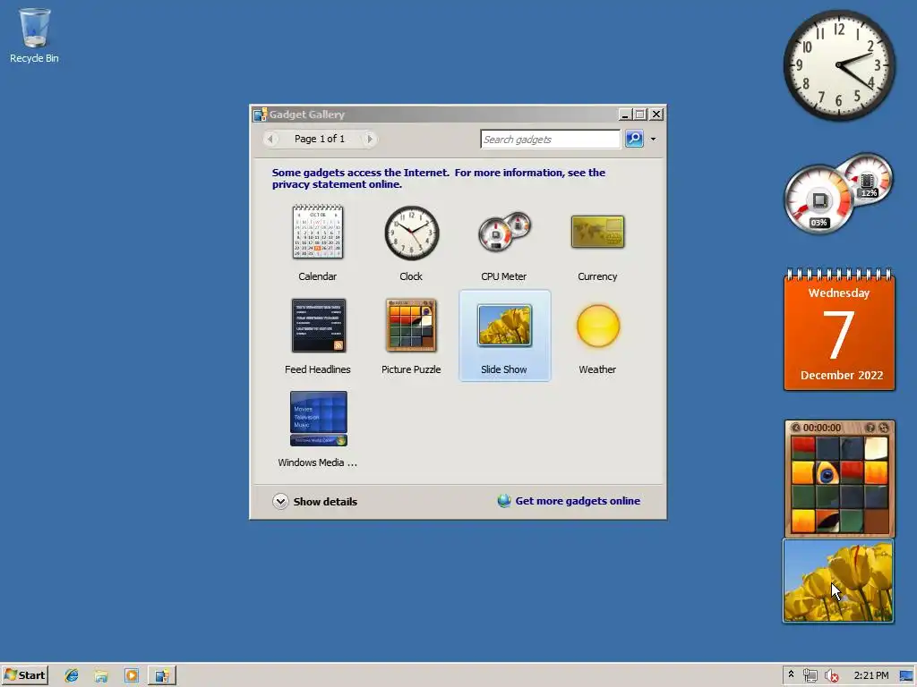This screenshot has width=917, height=687.
Task: Select the Slide Show gadget in the gallery
Action: coord(504,336)
